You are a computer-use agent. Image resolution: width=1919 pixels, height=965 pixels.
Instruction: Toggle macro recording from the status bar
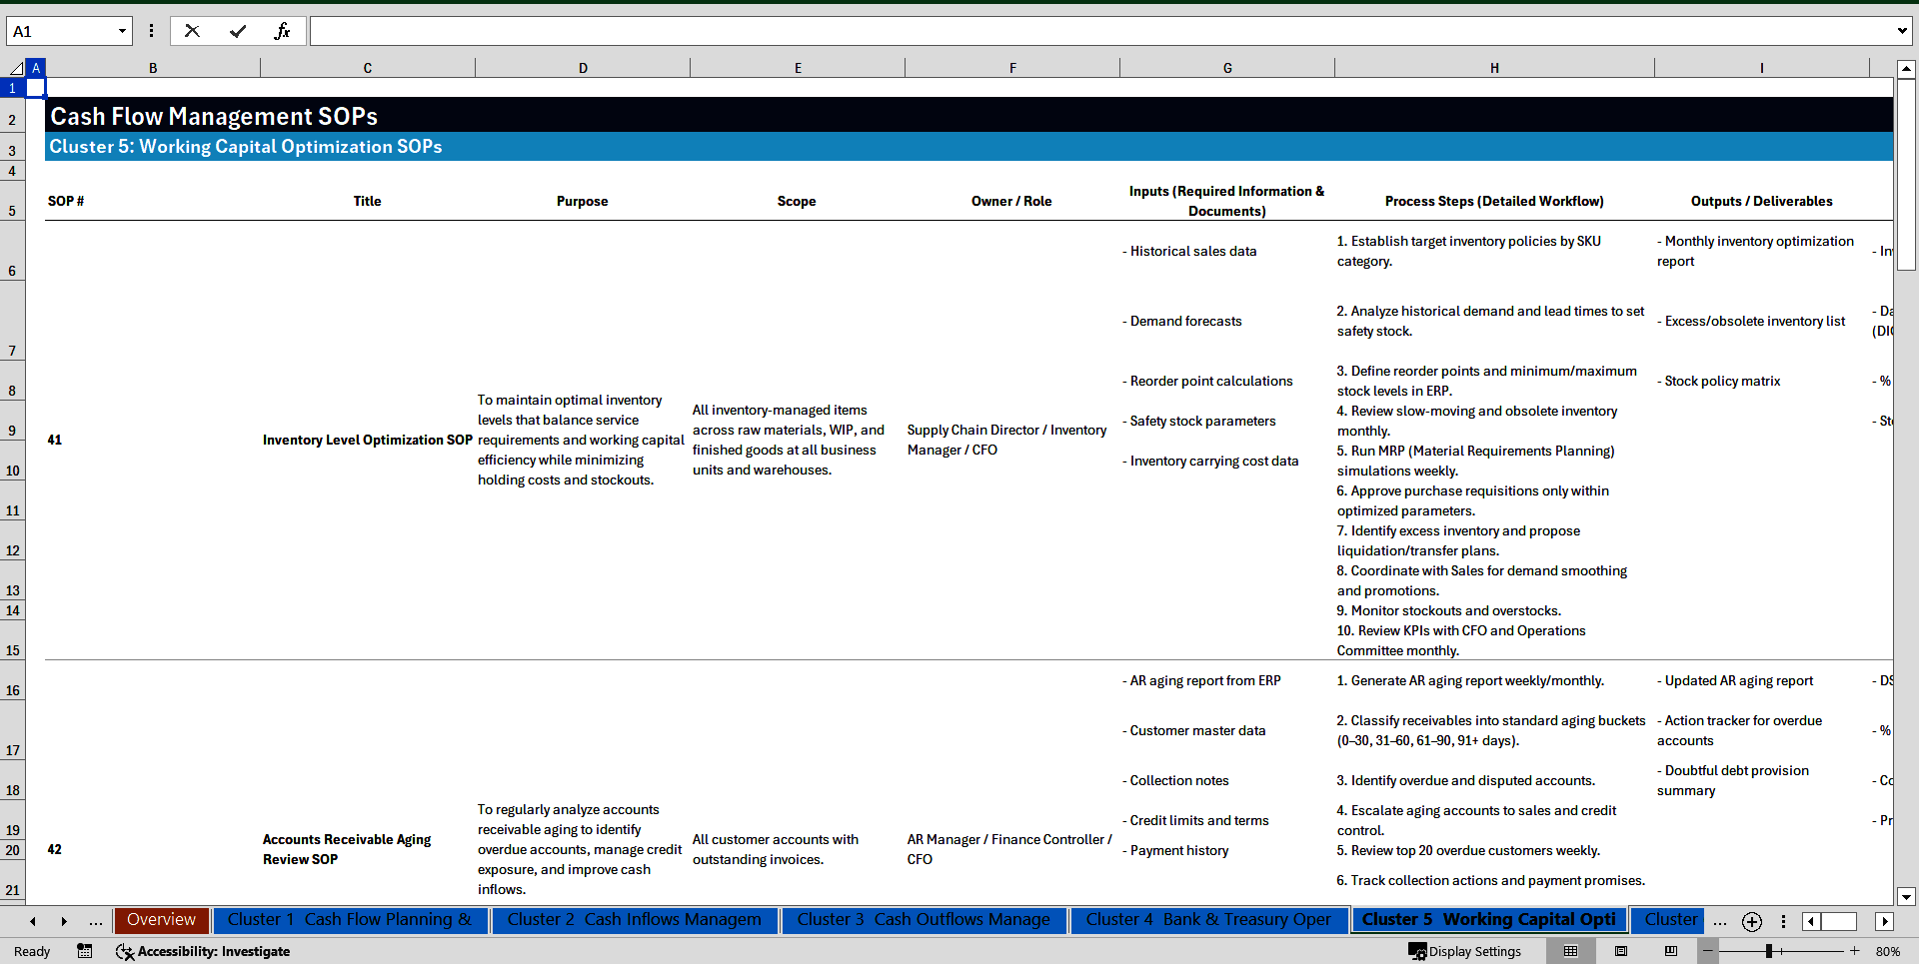tap(85, 951)
